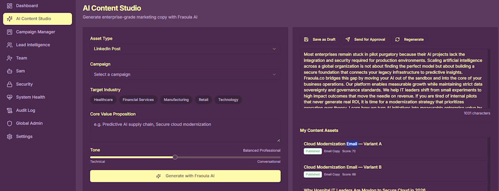Screen dimensions: 499x191
Task: Click the Published badge on Variant B
Action: (x=313, y=175)
